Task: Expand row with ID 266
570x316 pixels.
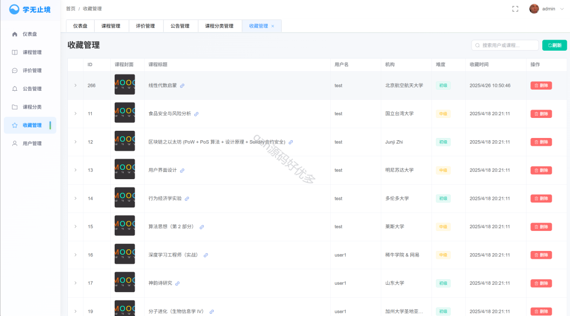Action: coord(76,85)
